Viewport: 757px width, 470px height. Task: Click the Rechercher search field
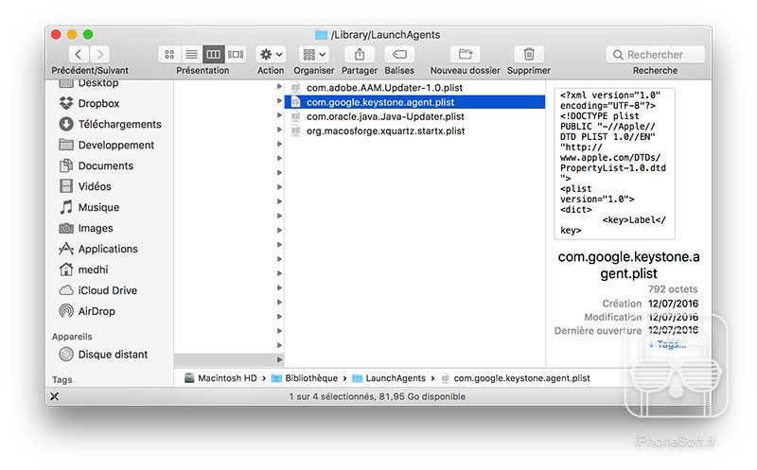tap(655, 55)
